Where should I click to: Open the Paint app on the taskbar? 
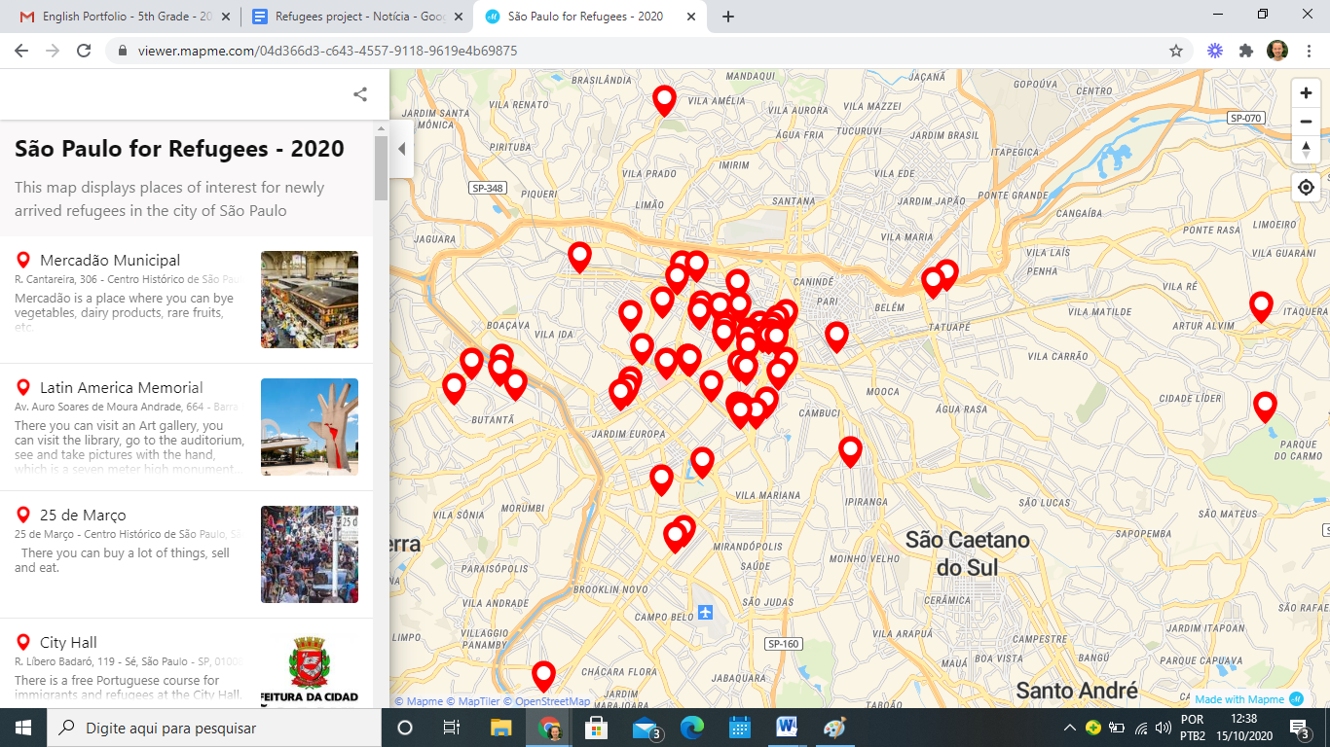click(x=834, y=728)
